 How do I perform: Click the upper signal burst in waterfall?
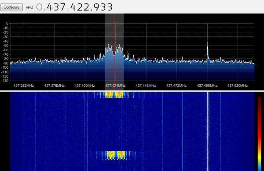coord(114,95)
